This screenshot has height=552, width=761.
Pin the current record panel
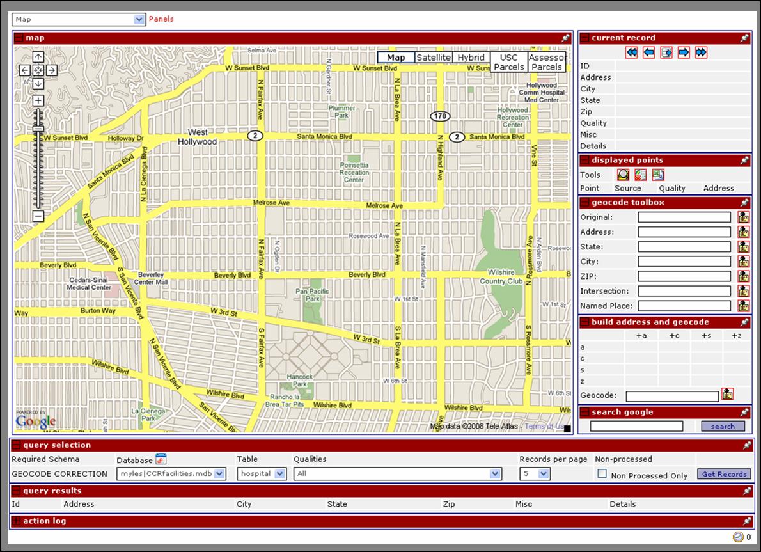(x=744, y=38)
